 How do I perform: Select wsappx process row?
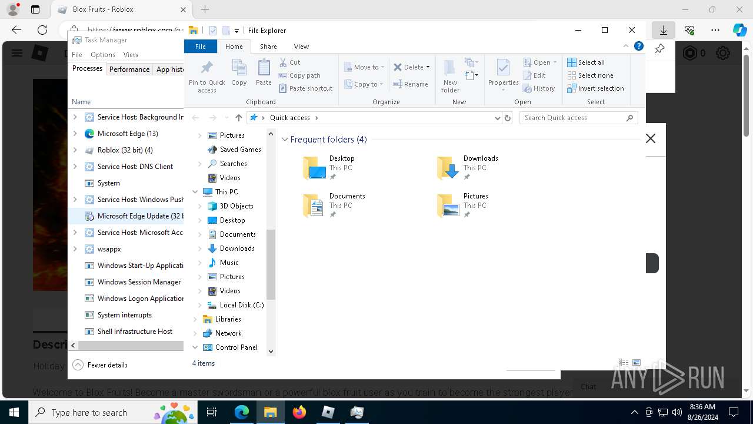point(126,249)
